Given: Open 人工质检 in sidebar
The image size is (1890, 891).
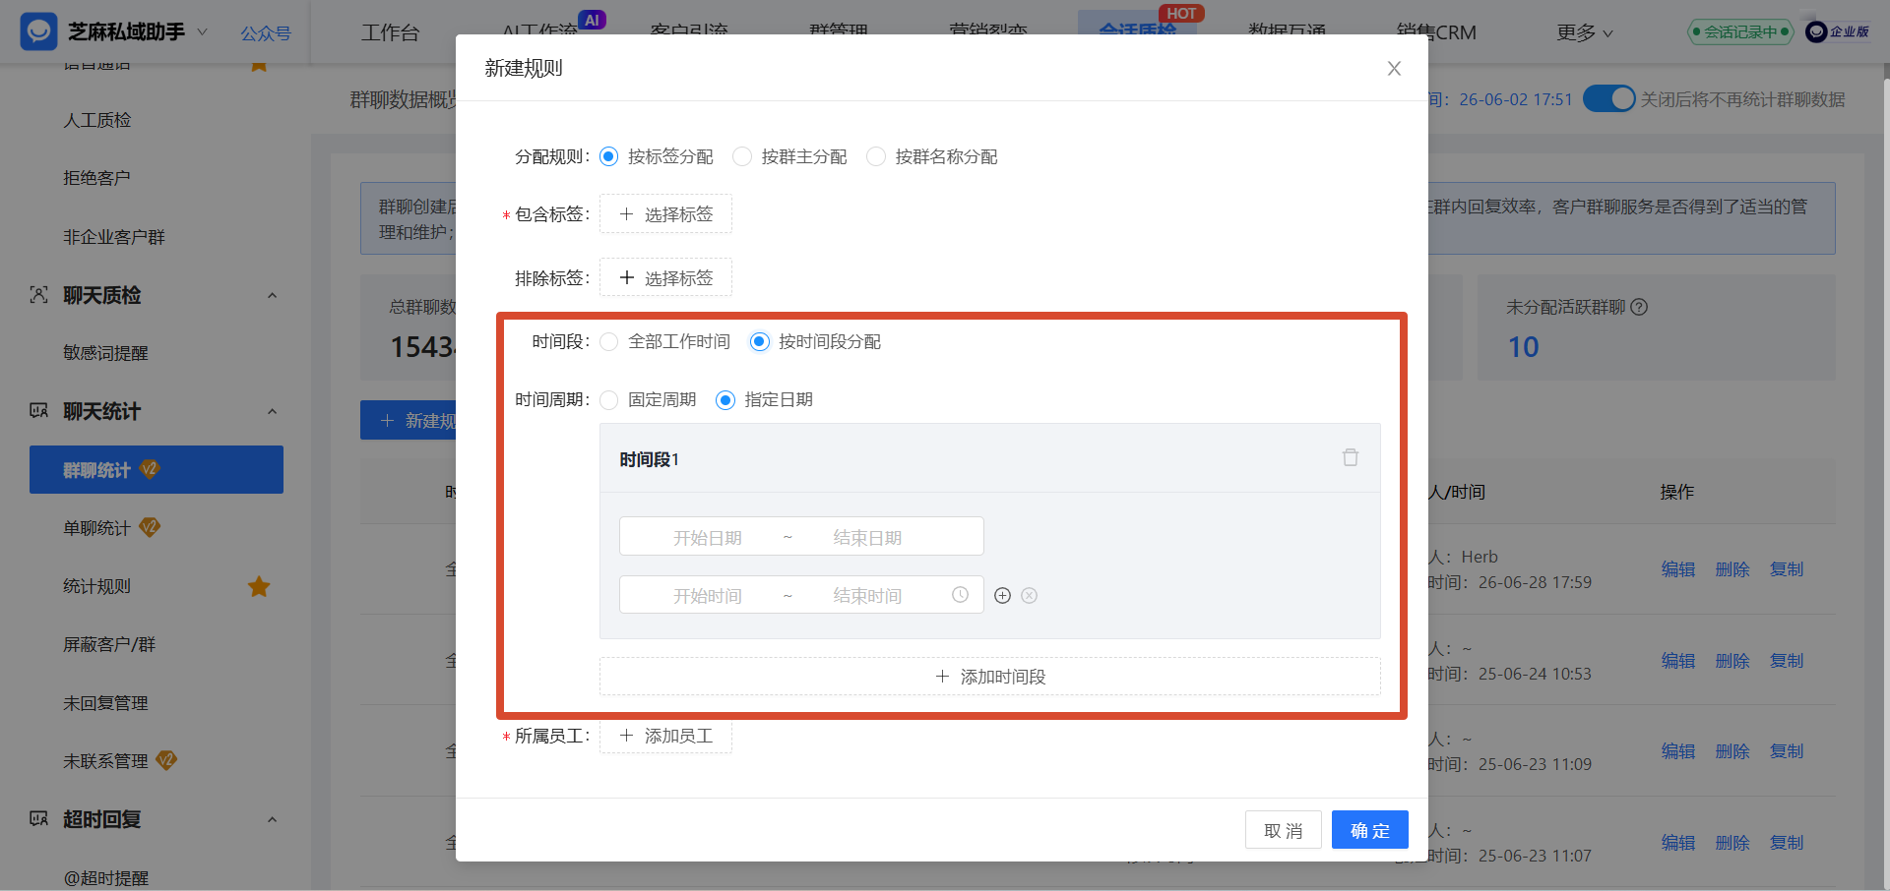Looking at the screenshot, I should [x=97, y=120].
